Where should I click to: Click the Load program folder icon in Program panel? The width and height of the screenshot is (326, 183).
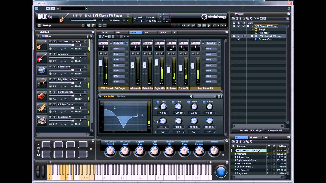[233, 18]
